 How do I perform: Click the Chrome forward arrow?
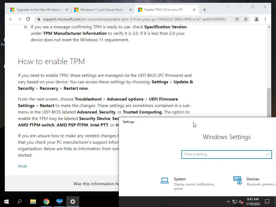[x=19, y=19]
